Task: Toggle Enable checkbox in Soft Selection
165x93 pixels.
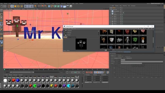Action: [x=115, y=55]
